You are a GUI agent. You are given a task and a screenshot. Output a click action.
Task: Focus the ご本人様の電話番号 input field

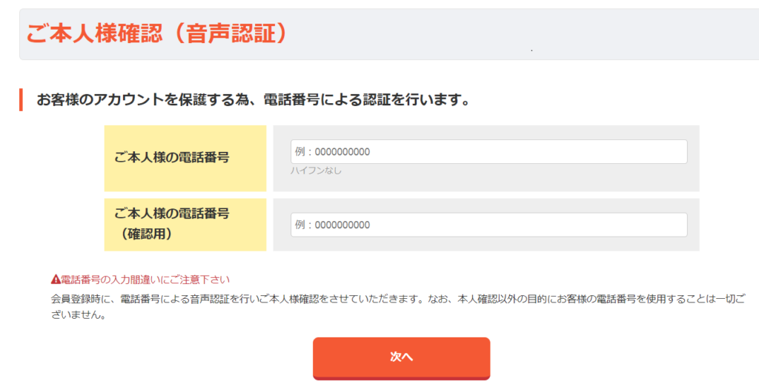tap(489, 152)
